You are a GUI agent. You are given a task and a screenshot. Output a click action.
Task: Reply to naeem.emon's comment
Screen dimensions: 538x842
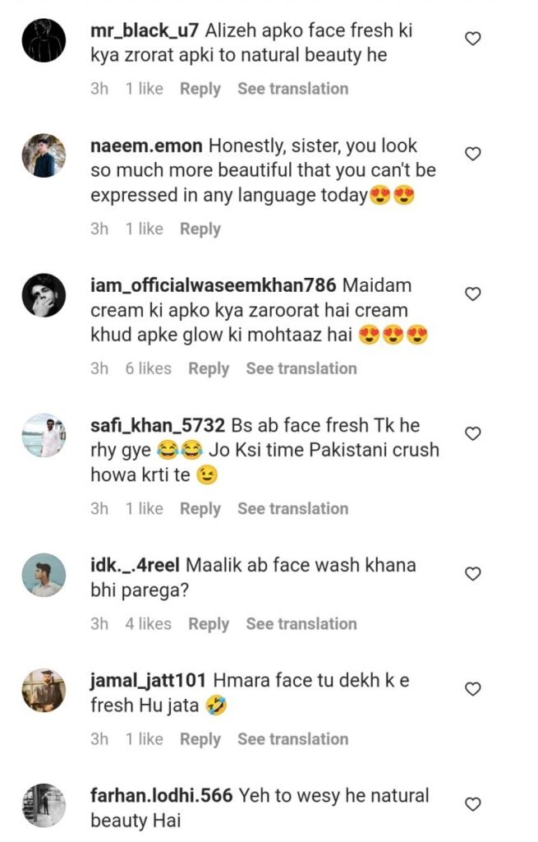(x=200, y=229)
